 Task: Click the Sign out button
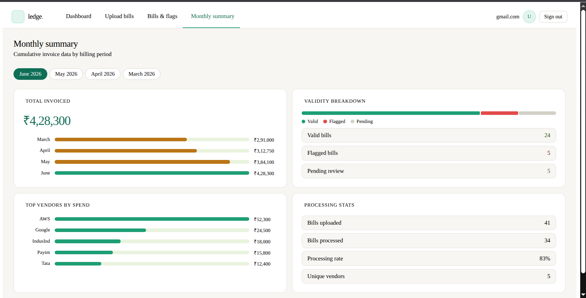click(553, 17)
